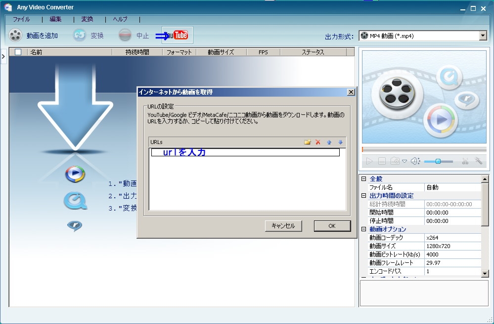Click the properties panel scrollbar thumb
This screenshot has width=494, height=324.
click(x=485, y=204)
